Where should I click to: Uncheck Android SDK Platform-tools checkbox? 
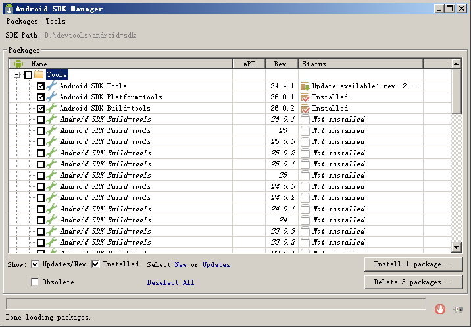pyautogui.click(x=41, y=97)
